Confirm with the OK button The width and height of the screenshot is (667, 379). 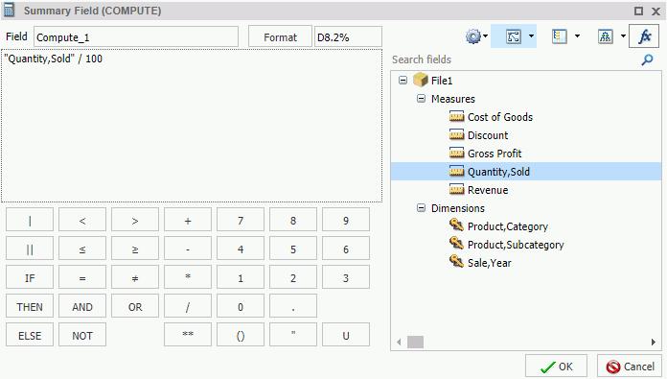point(556,367)
